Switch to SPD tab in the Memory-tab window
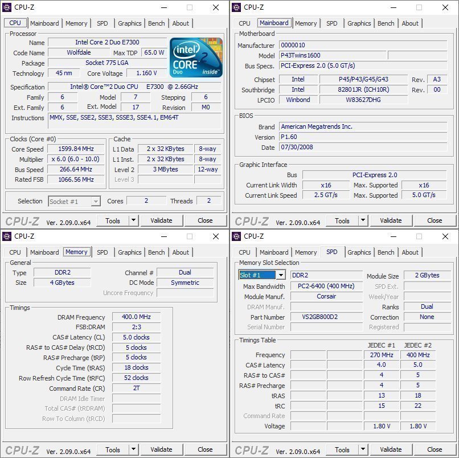The width and height of the screenshot is (459, 458). [102, 252]
